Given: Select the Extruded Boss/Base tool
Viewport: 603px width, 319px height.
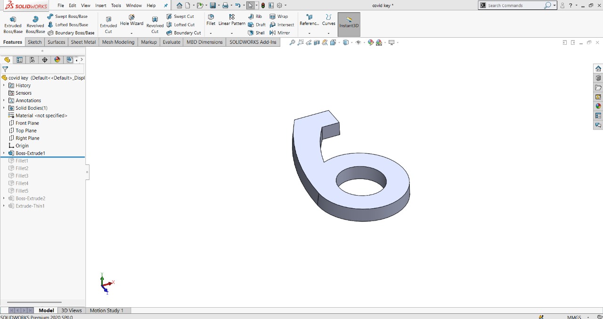Looking at the screenshot, I should pos(13,25).
